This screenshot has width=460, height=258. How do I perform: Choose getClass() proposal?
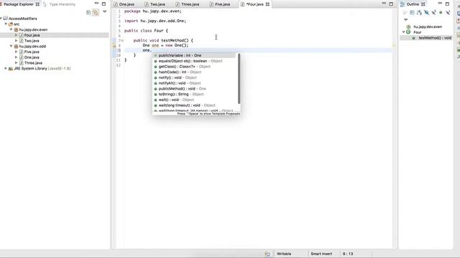coord(194,67)
